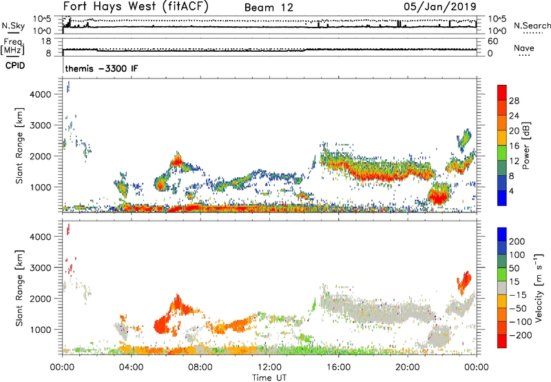The width and height of the screenshot is (551, 382).
Task: Click the red-orange velocity patch near 23:30 at 2500 km
Action: pos(464,282)
